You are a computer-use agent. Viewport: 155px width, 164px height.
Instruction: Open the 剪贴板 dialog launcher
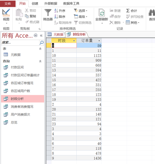(40, 29)
